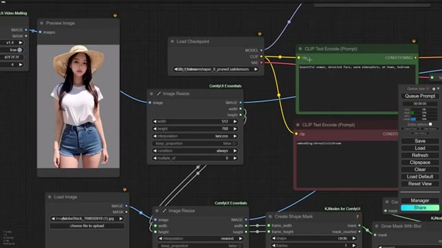Click the Reset View button
Screen dimensions: 442x248
tap(420, 184)
